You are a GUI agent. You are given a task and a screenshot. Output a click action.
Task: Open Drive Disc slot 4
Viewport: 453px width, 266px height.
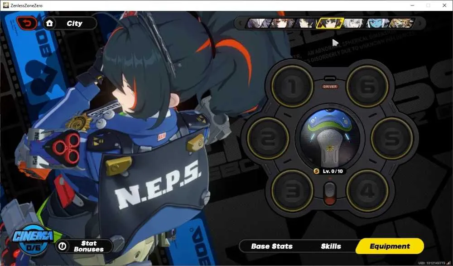(x=367, y=191)
